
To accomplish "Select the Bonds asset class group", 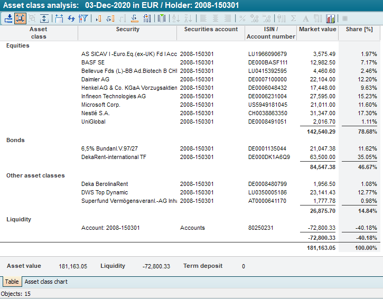I will pos(15,140).
